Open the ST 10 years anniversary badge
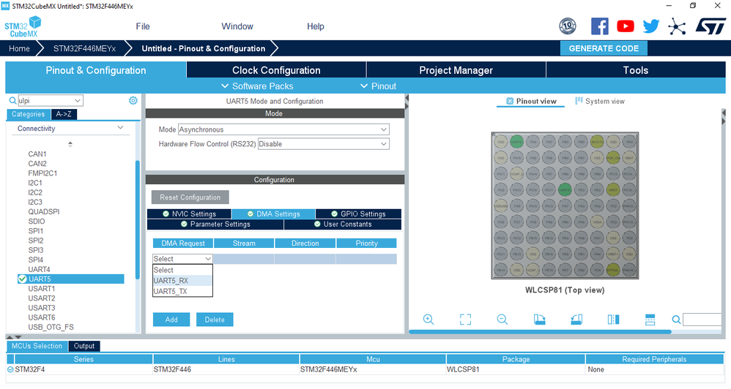Viewport: 731px width, 389px height. coord(568,26)
